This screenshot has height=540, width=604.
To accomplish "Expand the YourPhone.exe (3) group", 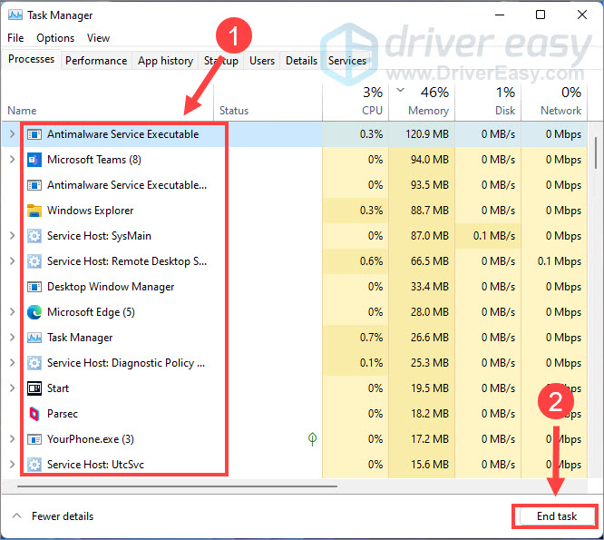I will pyautogui.click(x=13, y=438).
